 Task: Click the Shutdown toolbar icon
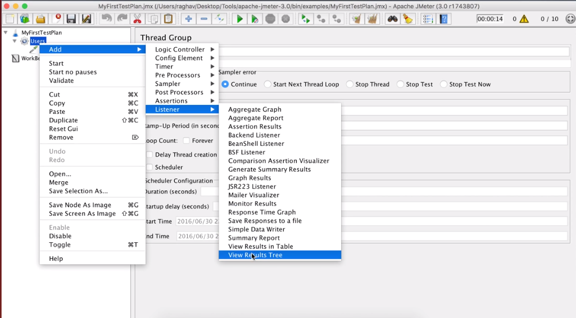[x=286, y=19]
